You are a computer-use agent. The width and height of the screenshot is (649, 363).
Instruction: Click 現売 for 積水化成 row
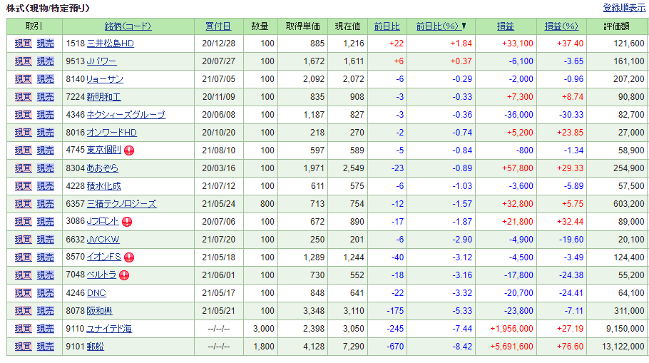46,186
